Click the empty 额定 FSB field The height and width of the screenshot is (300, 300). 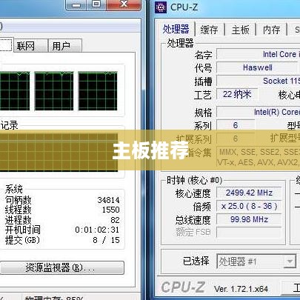[x=249, y=232]
